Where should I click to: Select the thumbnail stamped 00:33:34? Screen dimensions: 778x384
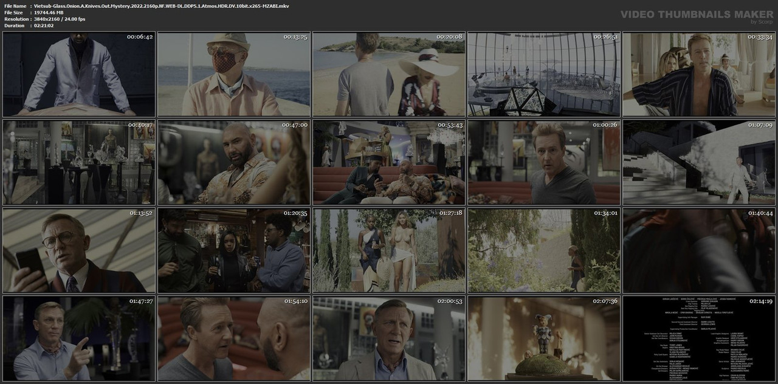[x=699, y=74]
